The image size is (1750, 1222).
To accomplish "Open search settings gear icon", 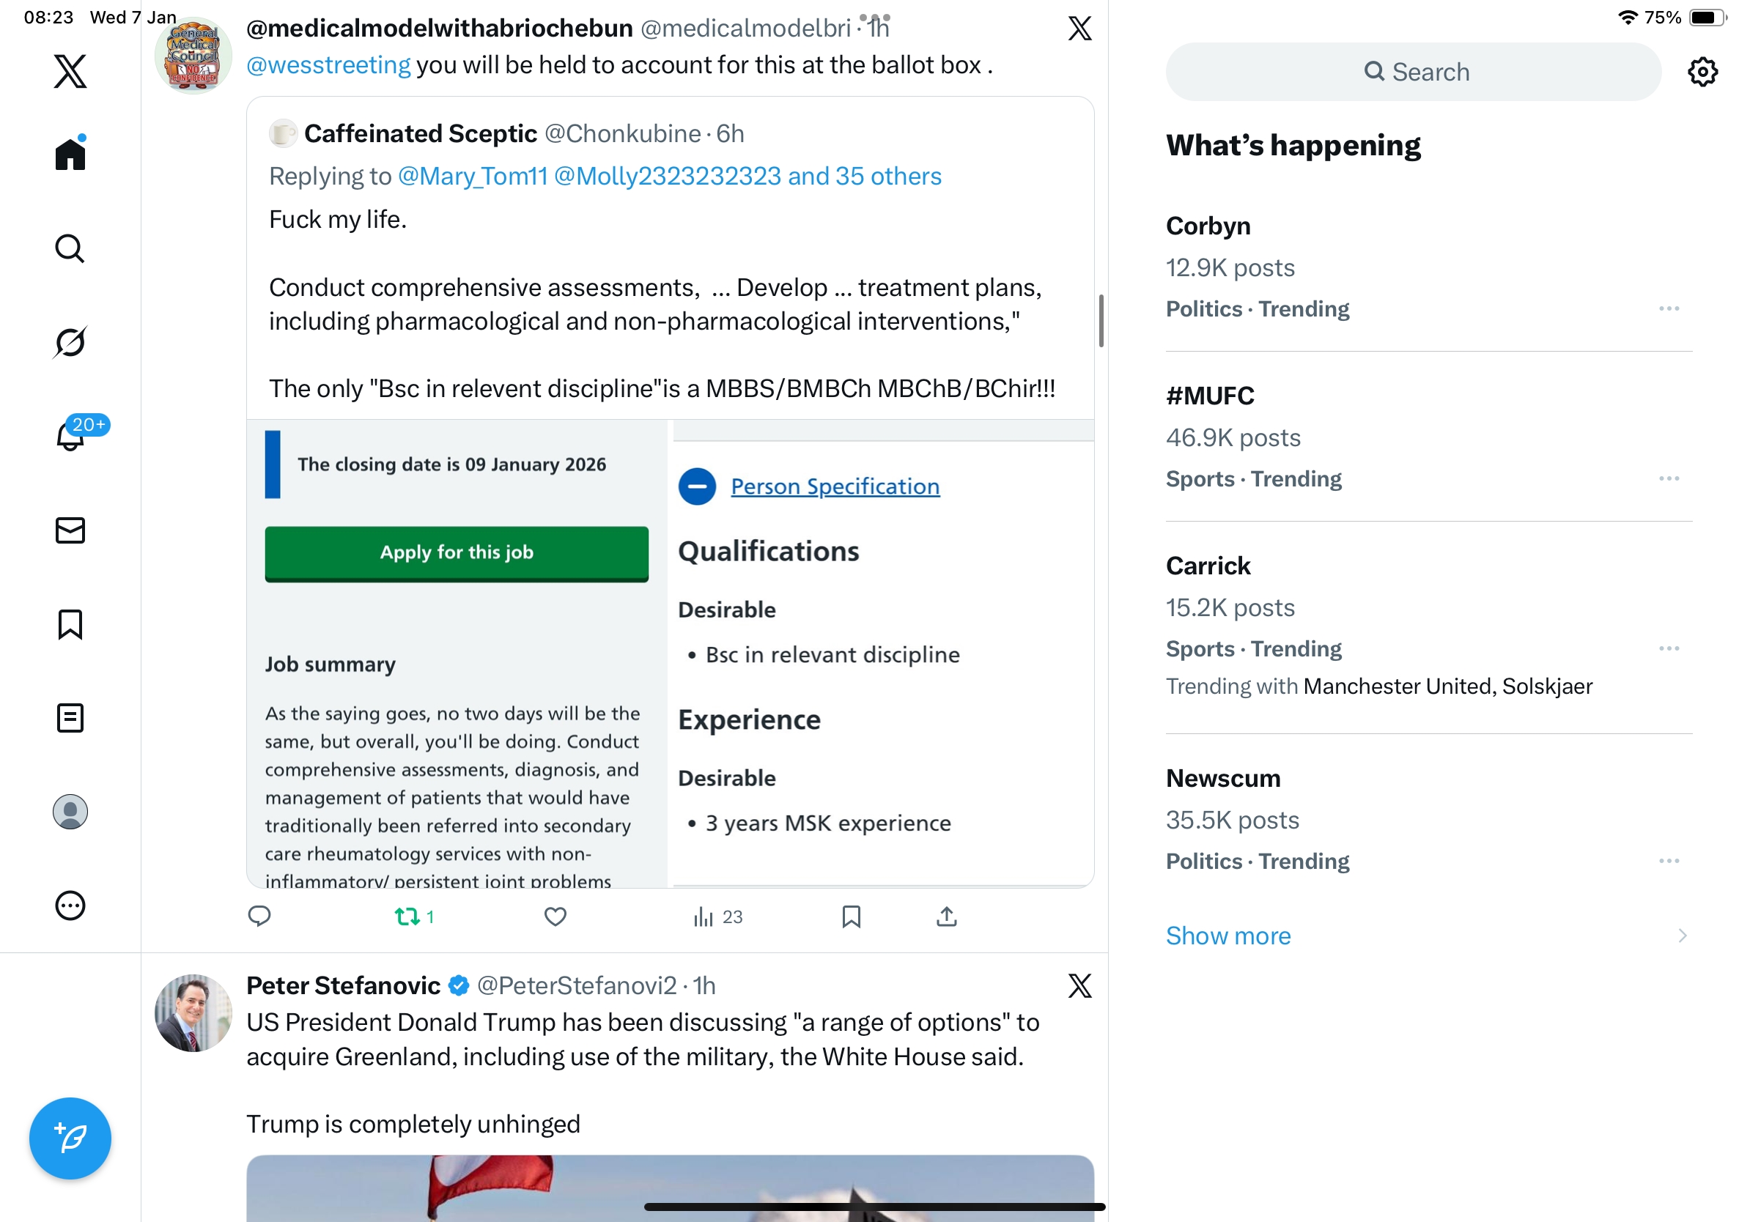I will click(x=1702, y=72).
